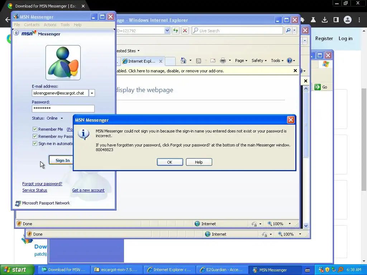
Task: Click scroll up arrow of the rear IE window
Action: (306, 89)
